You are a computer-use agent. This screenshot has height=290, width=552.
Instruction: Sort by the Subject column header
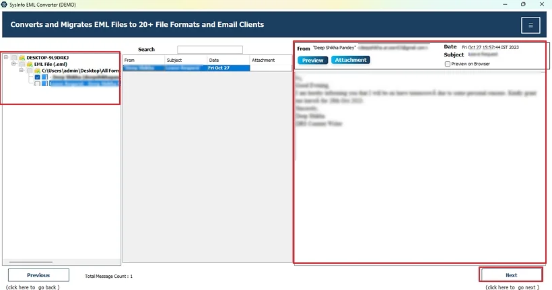(186, 60)
